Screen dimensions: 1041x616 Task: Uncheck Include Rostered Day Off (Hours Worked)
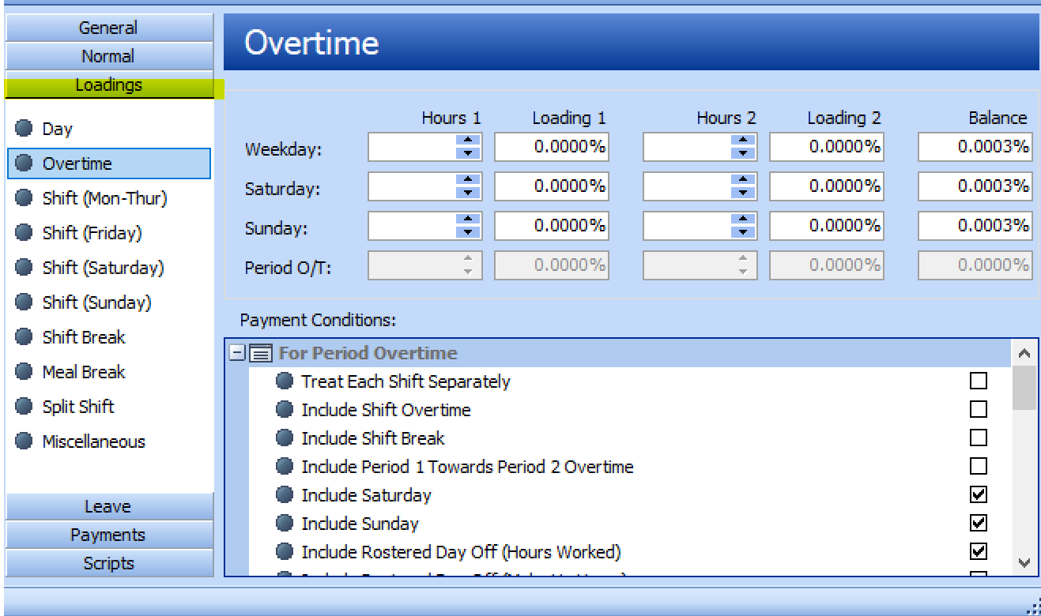pos(979,552)
